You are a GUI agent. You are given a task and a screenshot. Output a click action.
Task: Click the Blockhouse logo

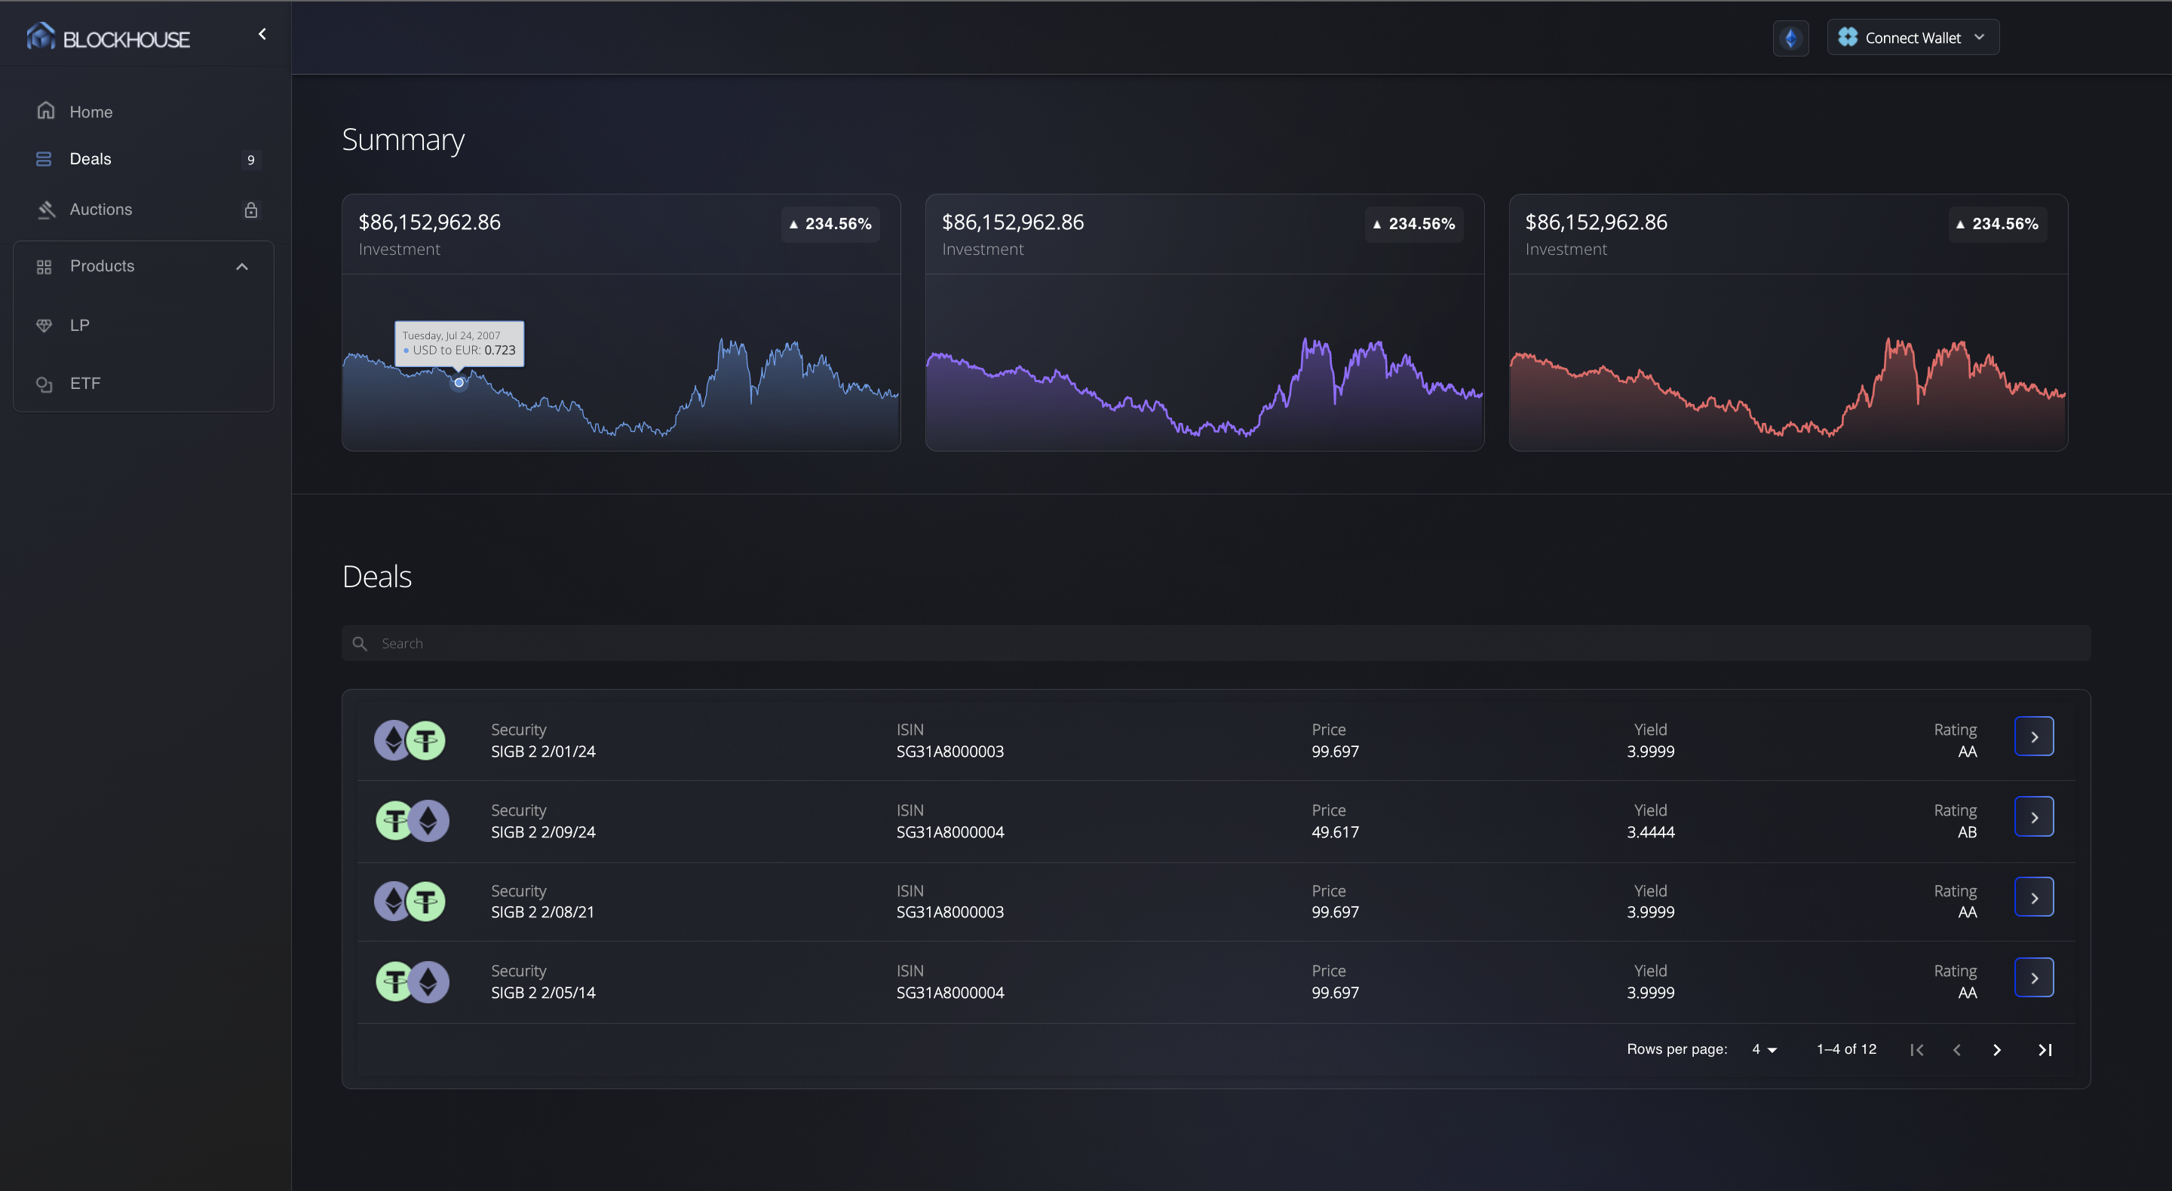click(108, 38)
